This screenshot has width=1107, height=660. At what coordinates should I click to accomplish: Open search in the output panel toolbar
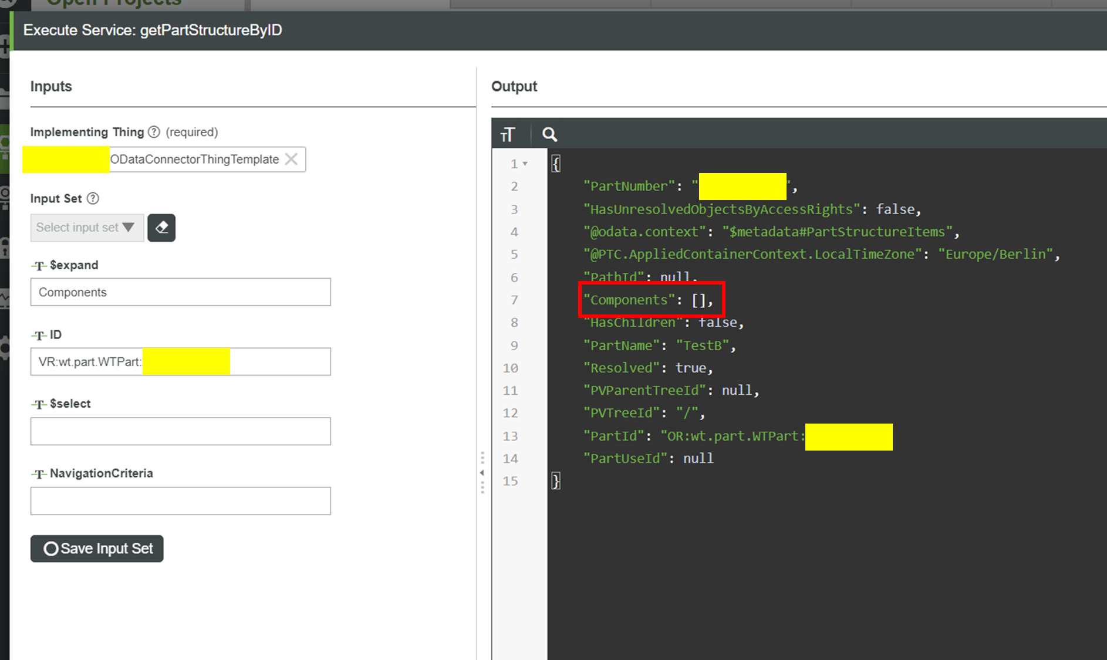click(x=549, y=134)
